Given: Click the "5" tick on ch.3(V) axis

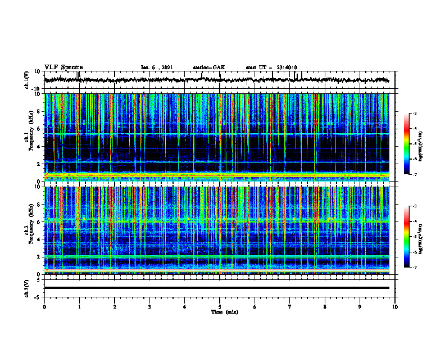Looking at the screenshot, I should 39,280.
